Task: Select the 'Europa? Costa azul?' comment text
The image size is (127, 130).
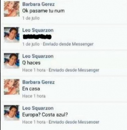Action: pos(45,115)
